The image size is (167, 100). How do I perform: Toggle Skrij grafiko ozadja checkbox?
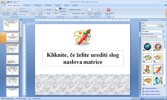coord(70,14)
